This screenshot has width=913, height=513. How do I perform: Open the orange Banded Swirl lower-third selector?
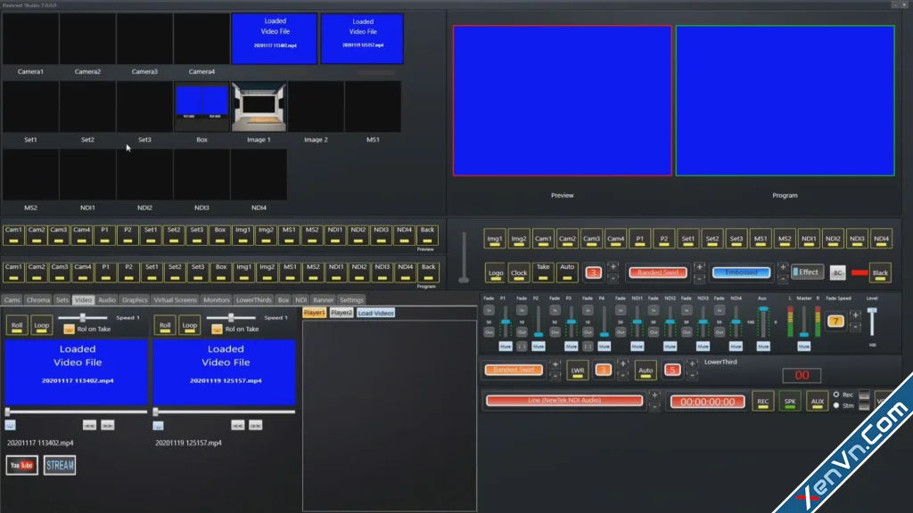coord(514,370)
